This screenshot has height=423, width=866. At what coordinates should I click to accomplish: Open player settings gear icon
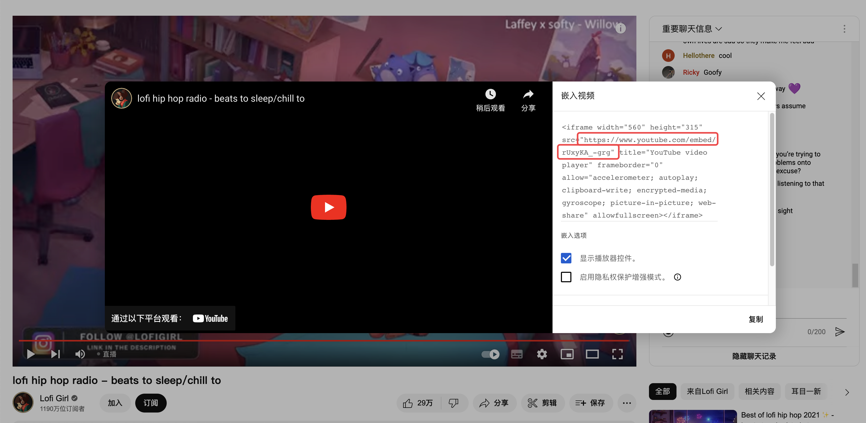point(542,354)
